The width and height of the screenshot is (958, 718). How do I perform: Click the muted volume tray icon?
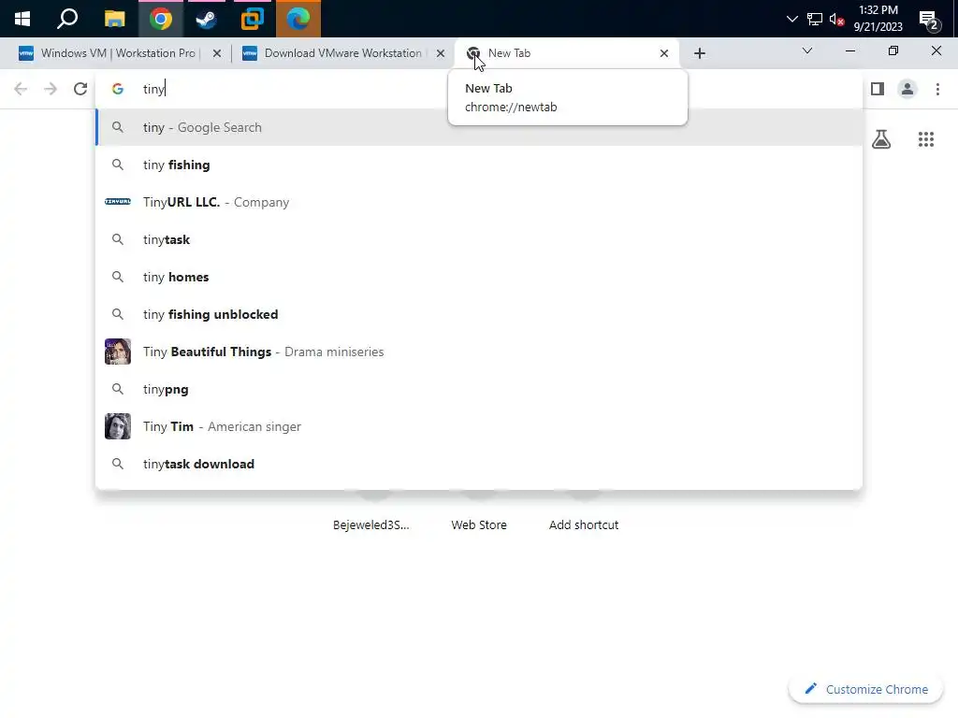(836, 20)
